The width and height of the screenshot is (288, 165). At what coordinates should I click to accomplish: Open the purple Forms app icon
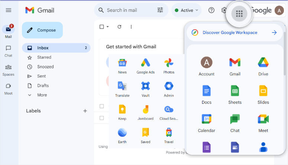point(207,147)
